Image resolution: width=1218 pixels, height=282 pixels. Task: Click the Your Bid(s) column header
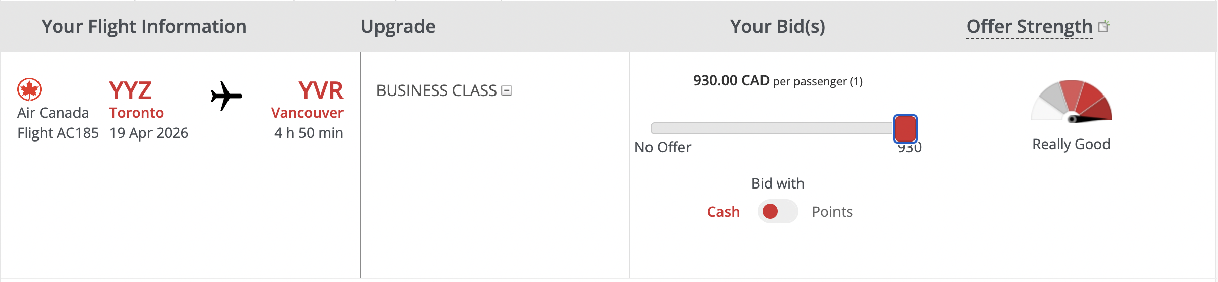[x=777, y=27]
